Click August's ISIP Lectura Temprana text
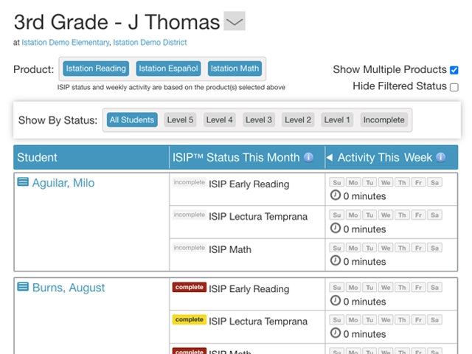The image size is (472, 354). click(258, 322)
